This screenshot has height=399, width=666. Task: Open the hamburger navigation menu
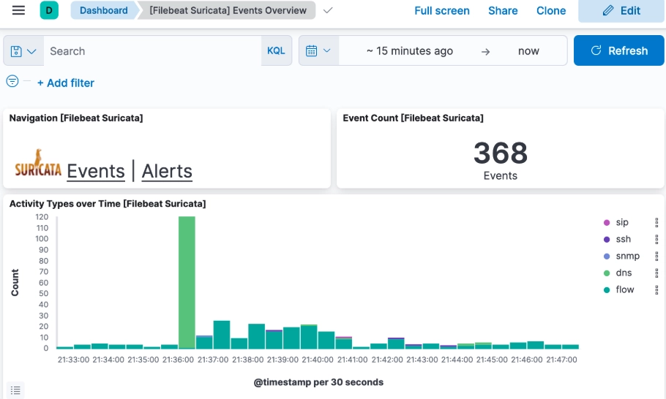18,10
